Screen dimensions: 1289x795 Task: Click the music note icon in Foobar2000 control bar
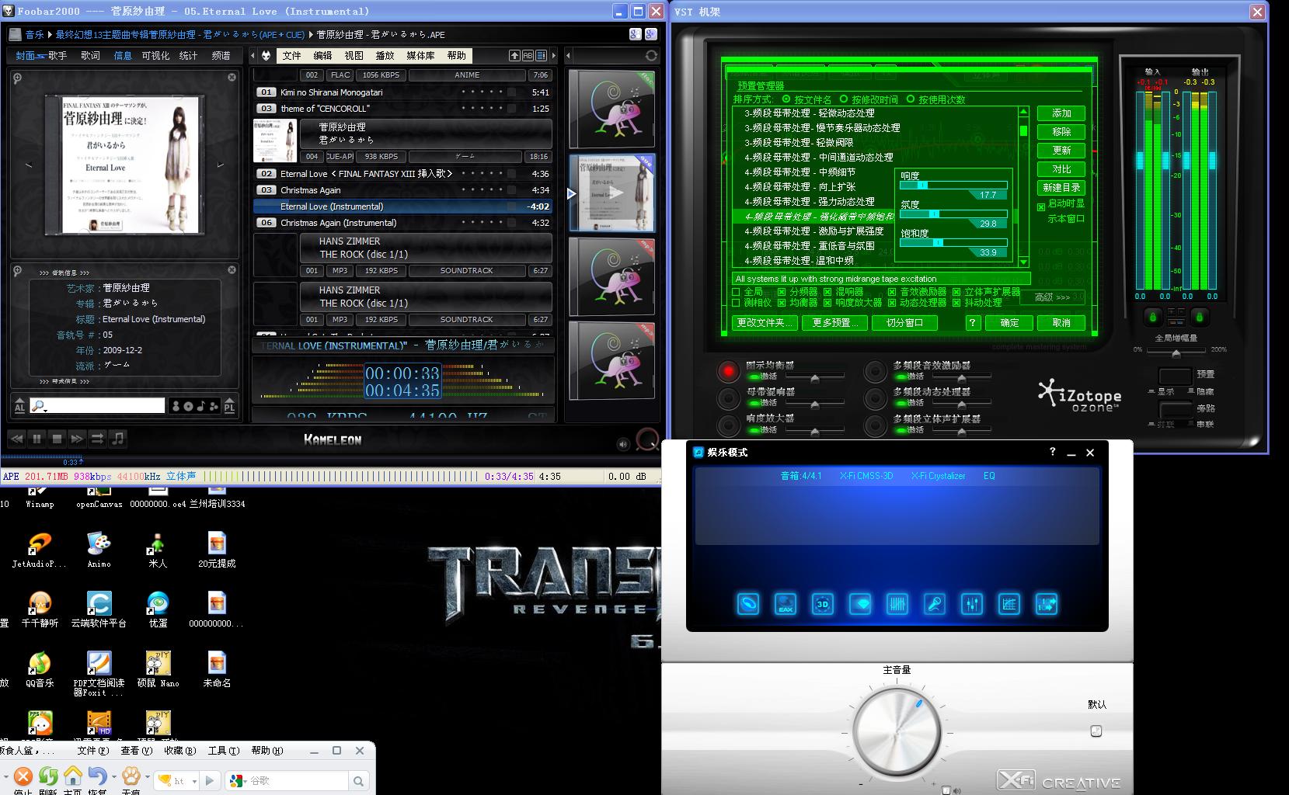click(117, 439)
